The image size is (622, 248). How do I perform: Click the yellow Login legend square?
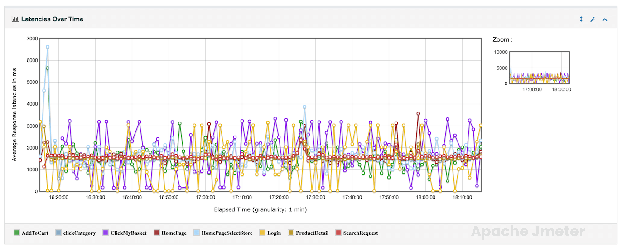262,233
